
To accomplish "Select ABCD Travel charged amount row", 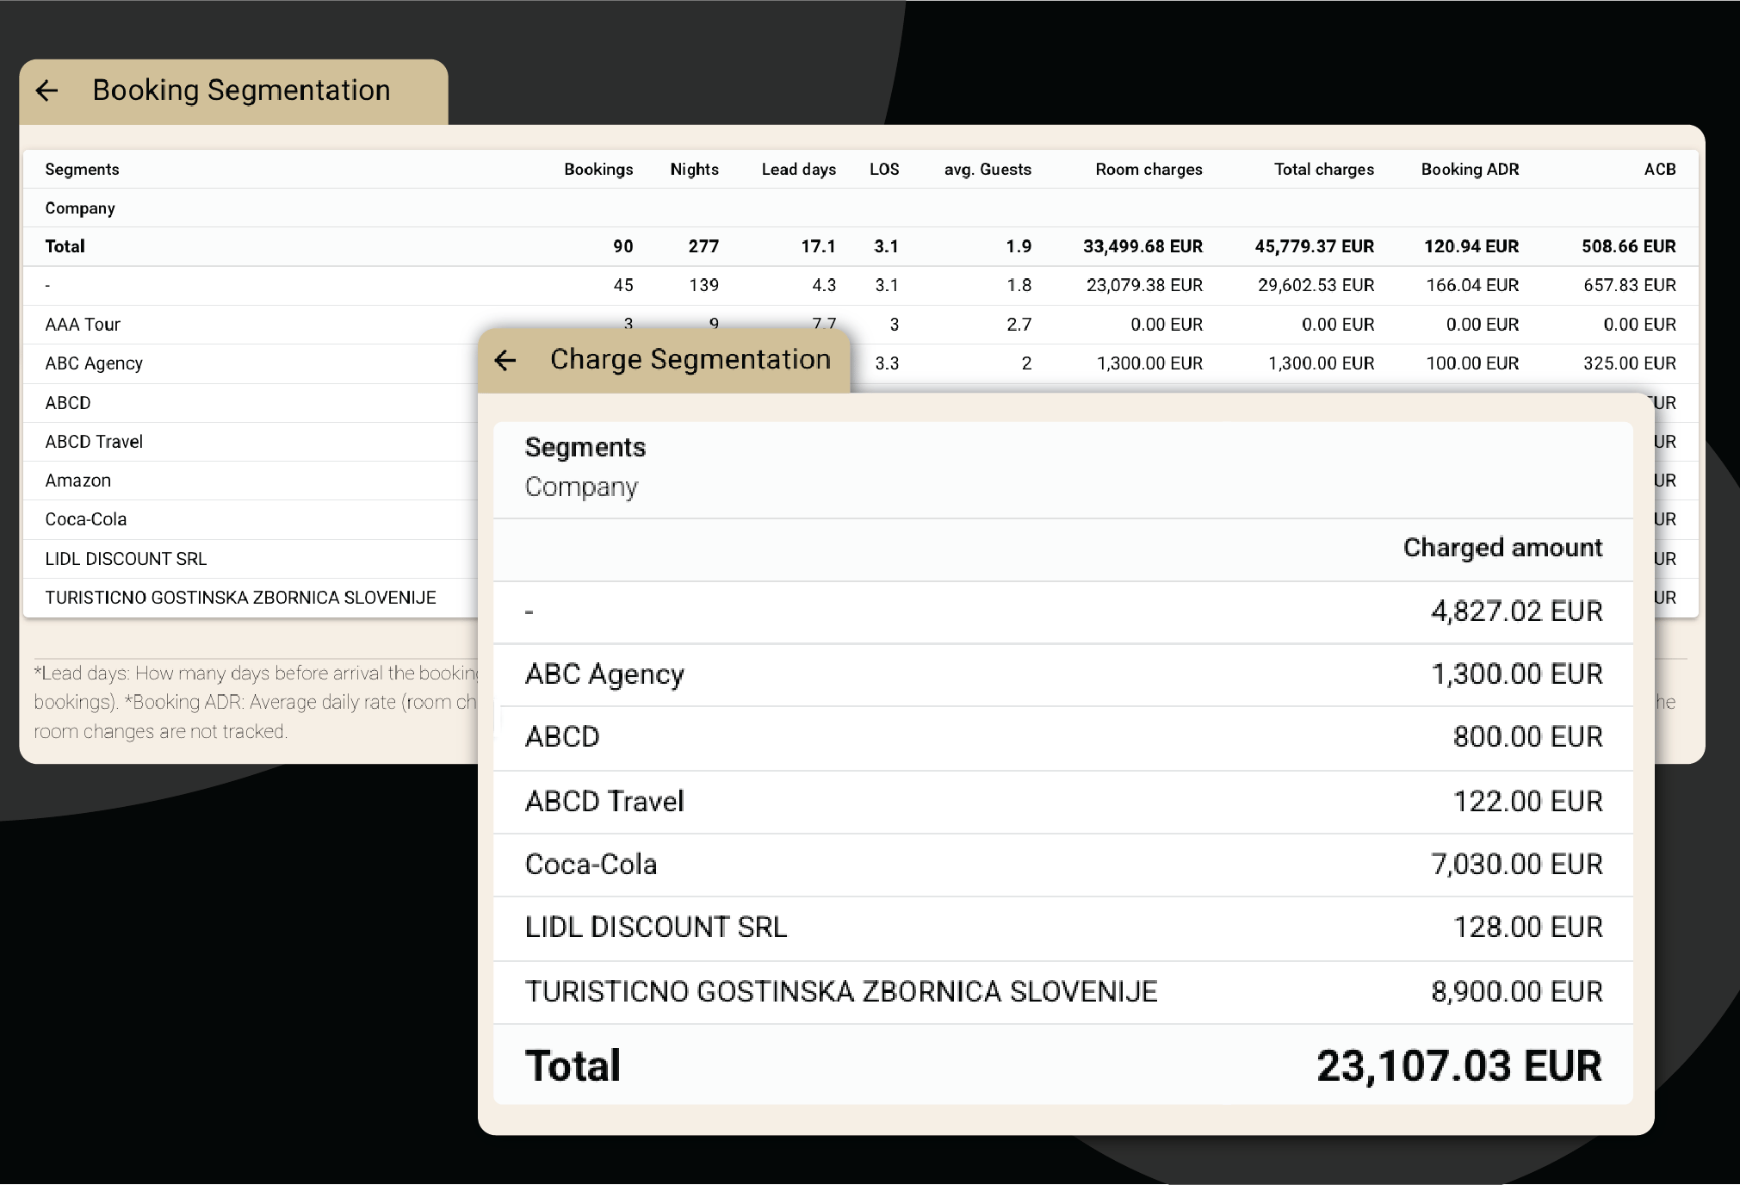I will tap(604, 802).
